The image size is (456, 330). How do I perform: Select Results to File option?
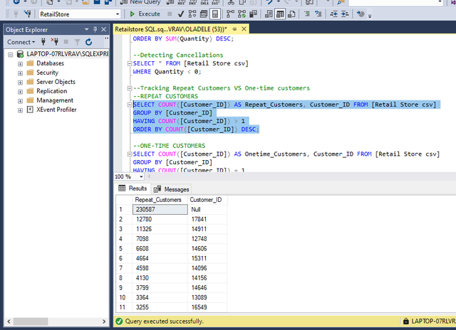[x=291, y=14]
